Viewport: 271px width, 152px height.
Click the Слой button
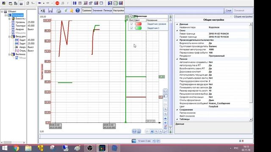point(228,11)
